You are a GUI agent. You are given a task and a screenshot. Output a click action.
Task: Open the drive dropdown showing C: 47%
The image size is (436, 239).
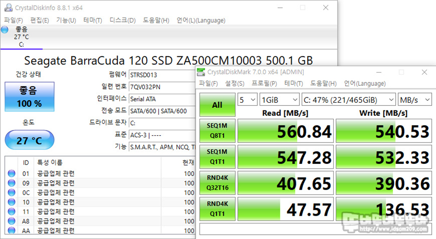pyautogui.click(x=349, y=99)
